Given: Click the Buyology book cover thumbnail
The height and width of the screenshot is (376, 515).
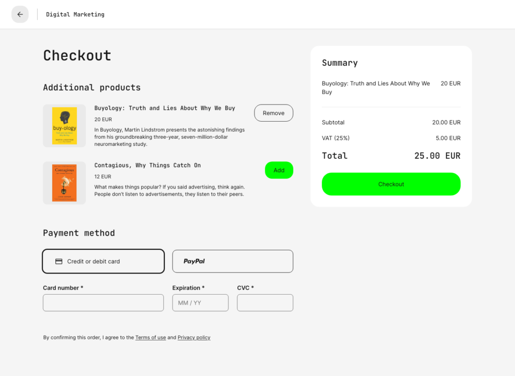Looking at the screenshot, I should 64,126.
